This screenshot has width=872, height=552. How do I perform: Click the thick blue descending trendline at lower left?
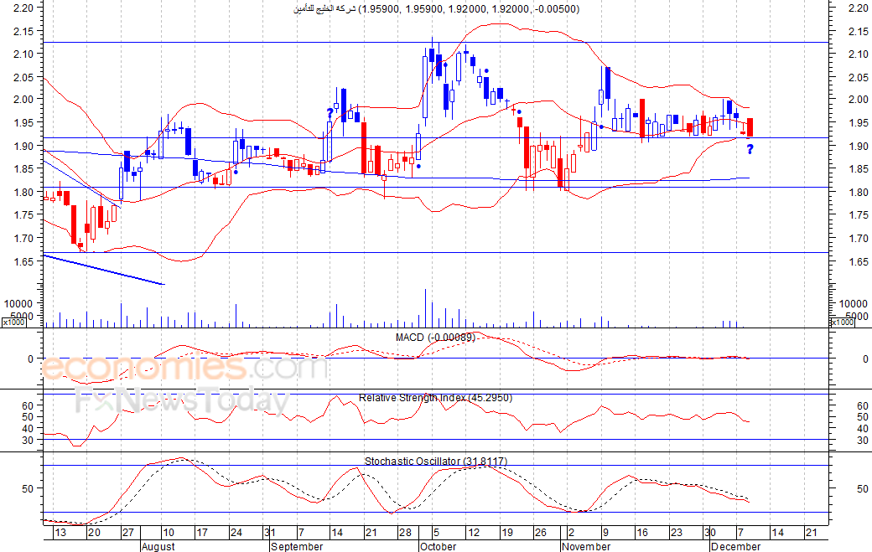coord(102,270)
